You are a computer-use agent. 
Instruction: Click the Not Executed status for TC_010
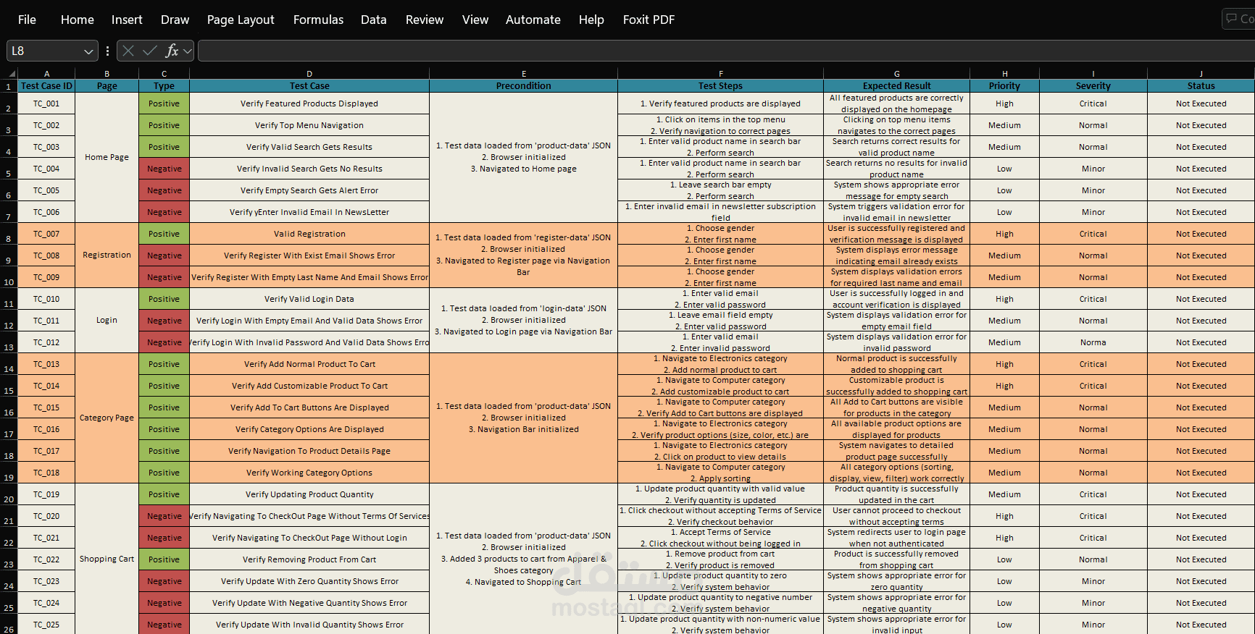point(1201,299)
